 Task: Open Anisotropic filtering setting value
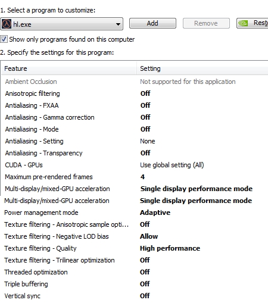click(145, 93)
